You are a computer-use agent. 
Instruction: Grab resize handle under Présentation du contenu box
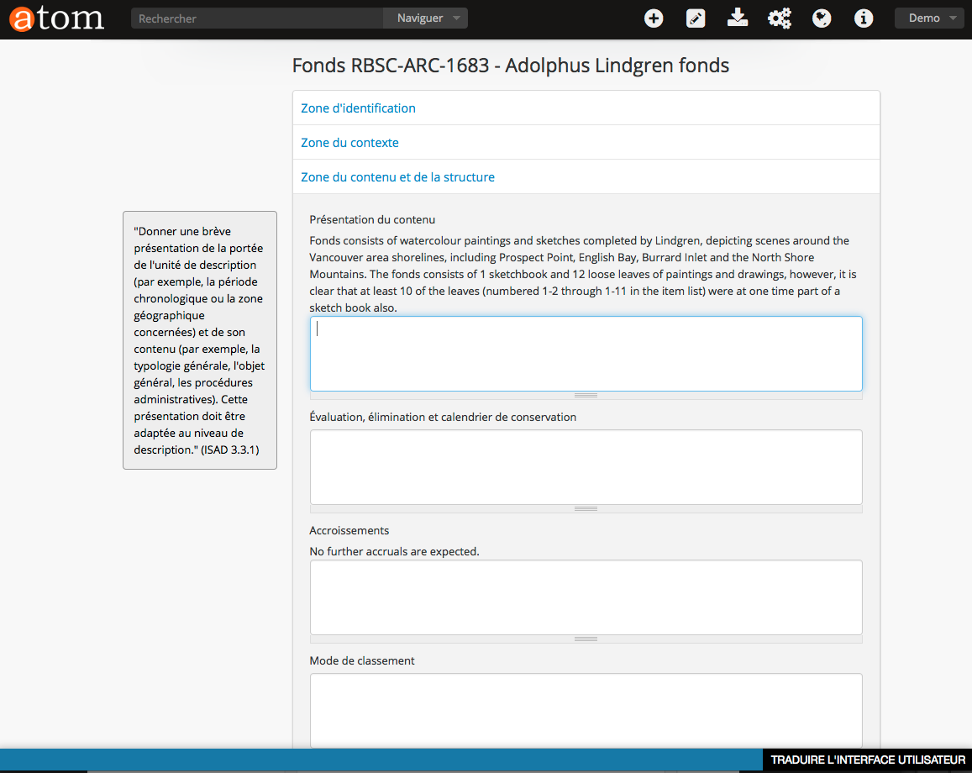(x=586, y=395)
